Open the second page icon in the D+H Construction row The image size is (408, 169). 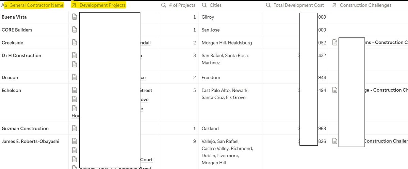[75, 64]
